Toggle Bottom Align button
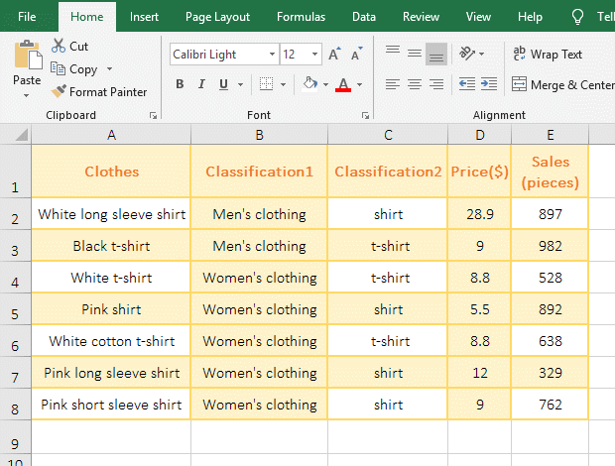Image resolution: width=615 pixels, height=466 pixels. (x=436, y=54)
